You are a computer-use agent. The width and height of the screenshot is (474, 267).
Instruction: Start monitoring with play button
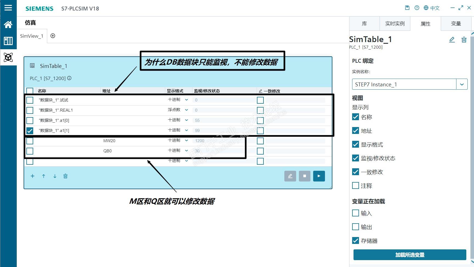(x=319, y=176)
